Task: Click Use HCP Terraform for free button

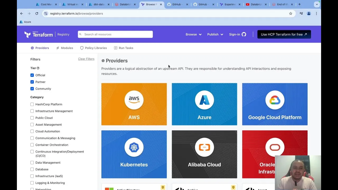Action: 284,34
